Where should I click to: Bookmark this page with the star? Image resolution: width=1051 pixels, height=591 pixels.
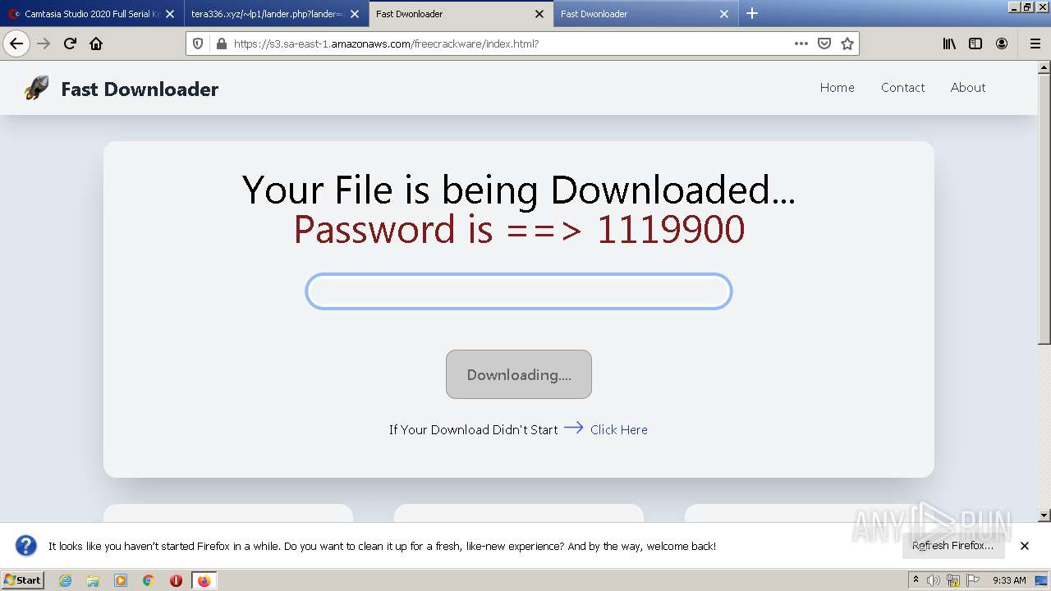pyautogui.click(x=847, y=44)
